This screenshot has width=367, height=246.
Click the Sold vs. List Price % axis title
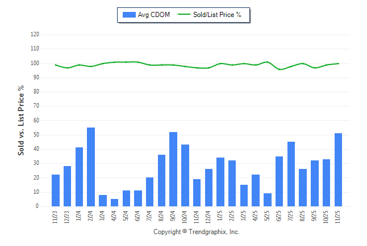coord(22,121)
